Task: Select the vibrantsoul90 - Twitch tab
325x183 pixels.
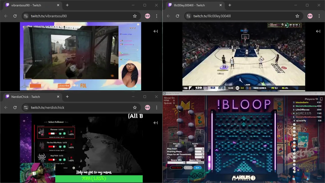Action: point(32,5)
